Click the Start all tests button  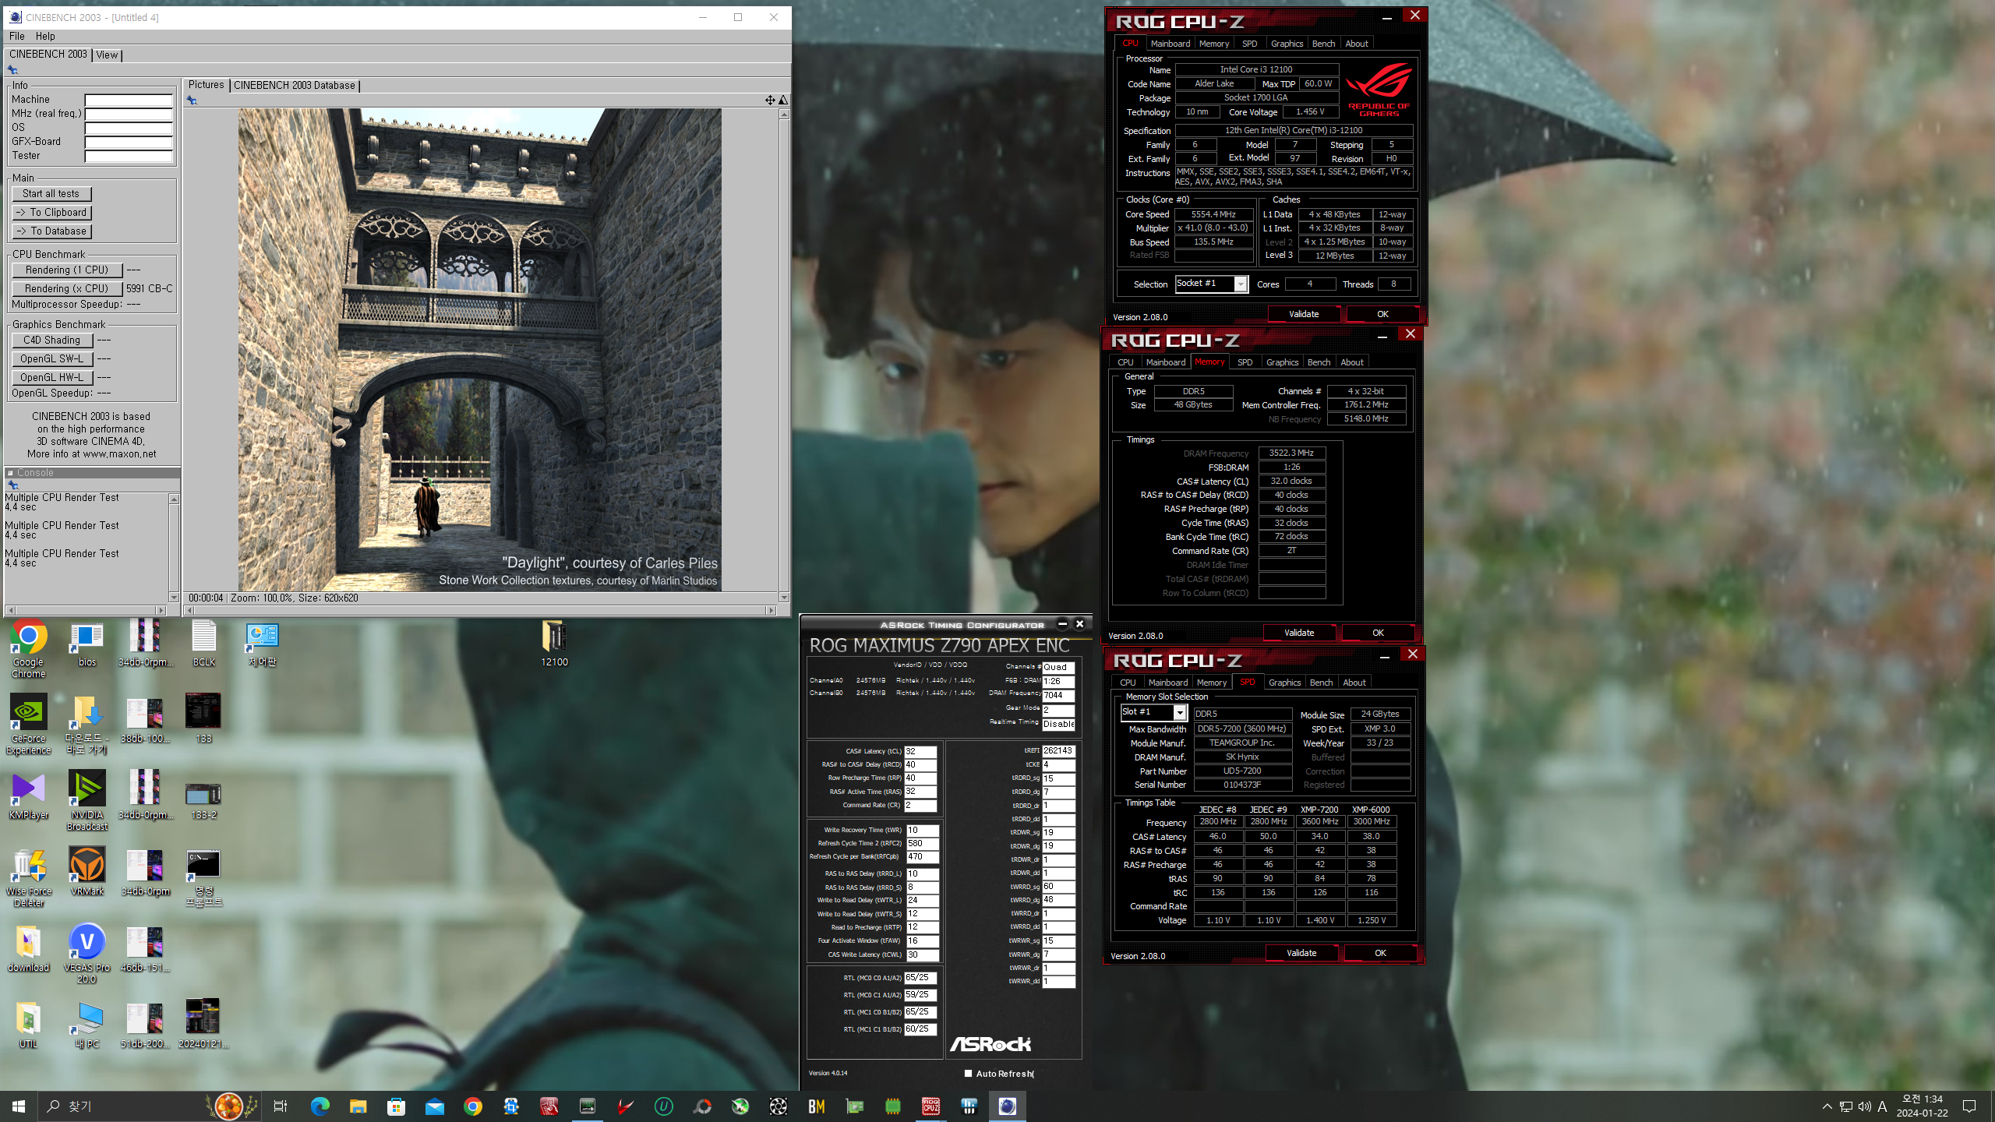coord(51,193)
